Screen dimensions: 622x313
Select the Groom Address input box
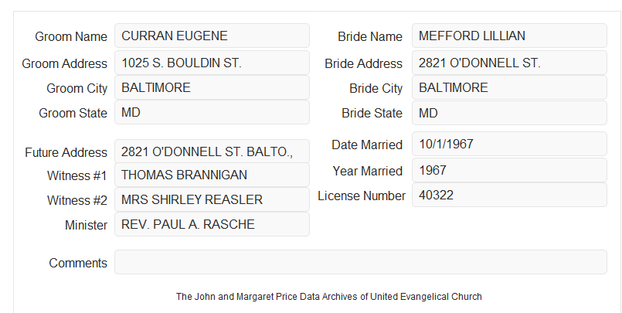pos(212,63)
